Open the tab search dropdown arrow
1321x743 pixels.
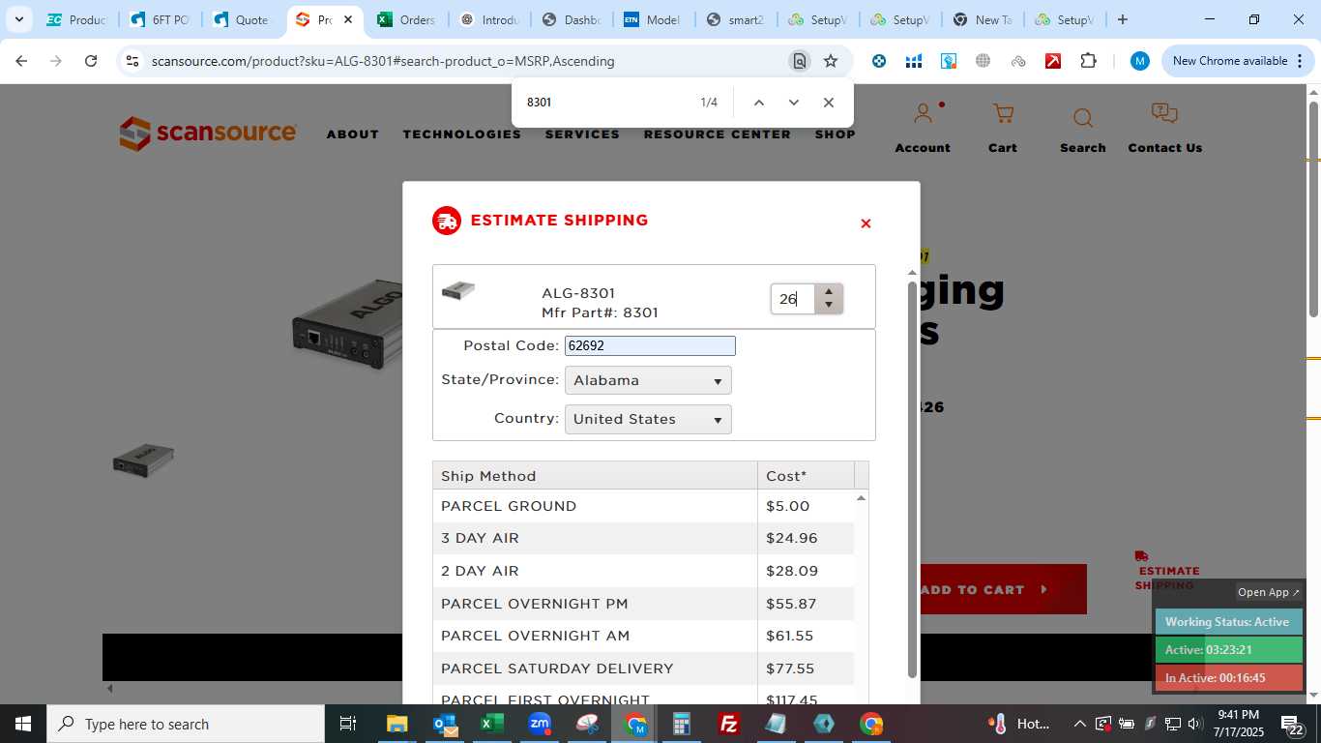pyautogui.click(x=18, y=19)
